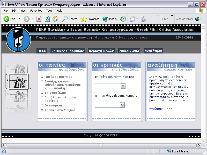Open the Edit menu
Viewport: 207px width, 155px height.
click(x=14, y=11)
